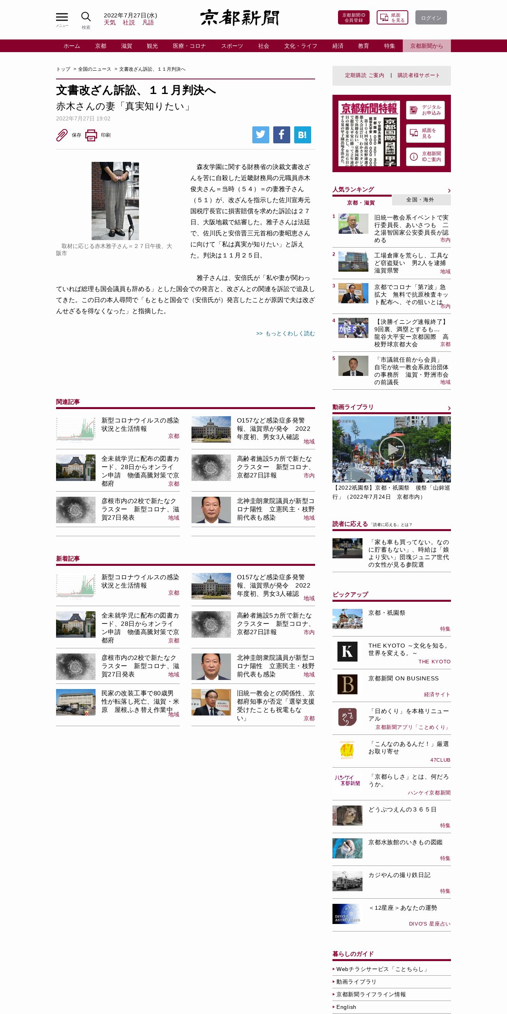Open 購読者様サポート link
Screen dimensions: 507x1014
[x=419, y=75]
